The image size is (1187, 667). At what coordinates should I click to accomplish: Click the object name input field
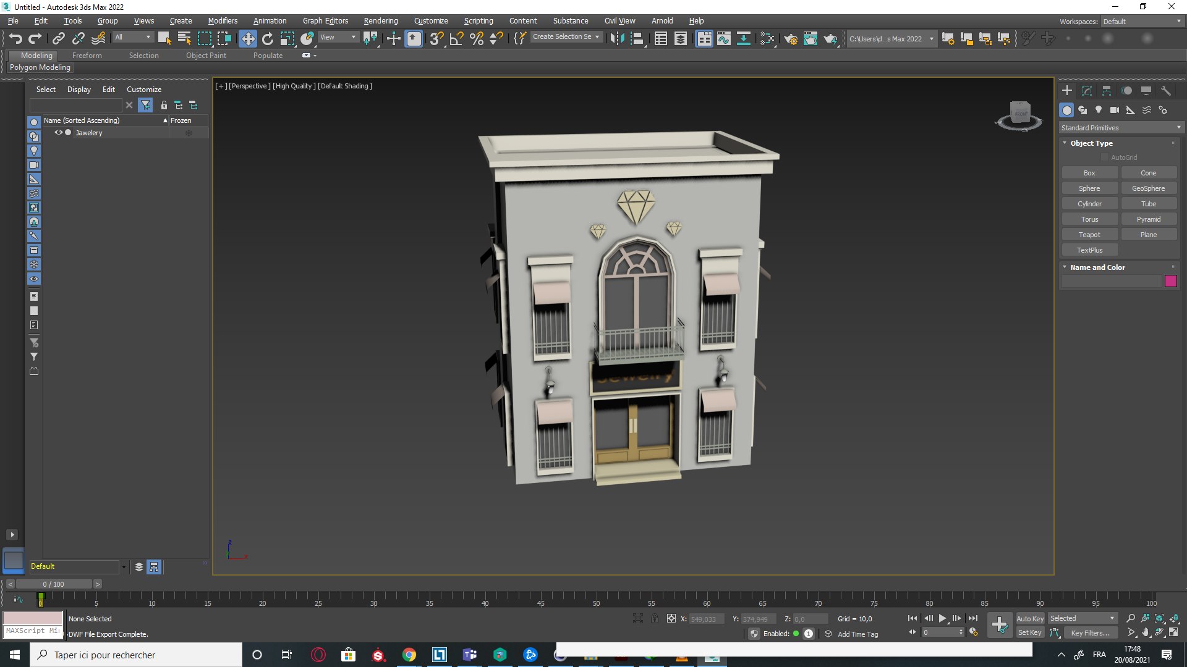tap(1112, 281)
